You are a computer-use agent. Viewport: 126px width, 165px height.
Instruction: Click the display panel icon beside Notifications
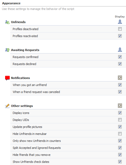[120, 78]
